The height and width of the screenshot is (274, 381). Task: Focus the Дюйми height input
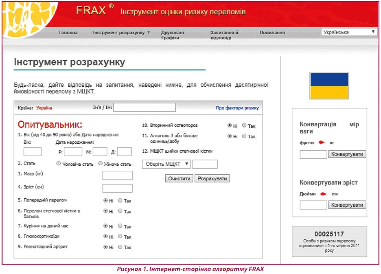[x=313, y=205]
